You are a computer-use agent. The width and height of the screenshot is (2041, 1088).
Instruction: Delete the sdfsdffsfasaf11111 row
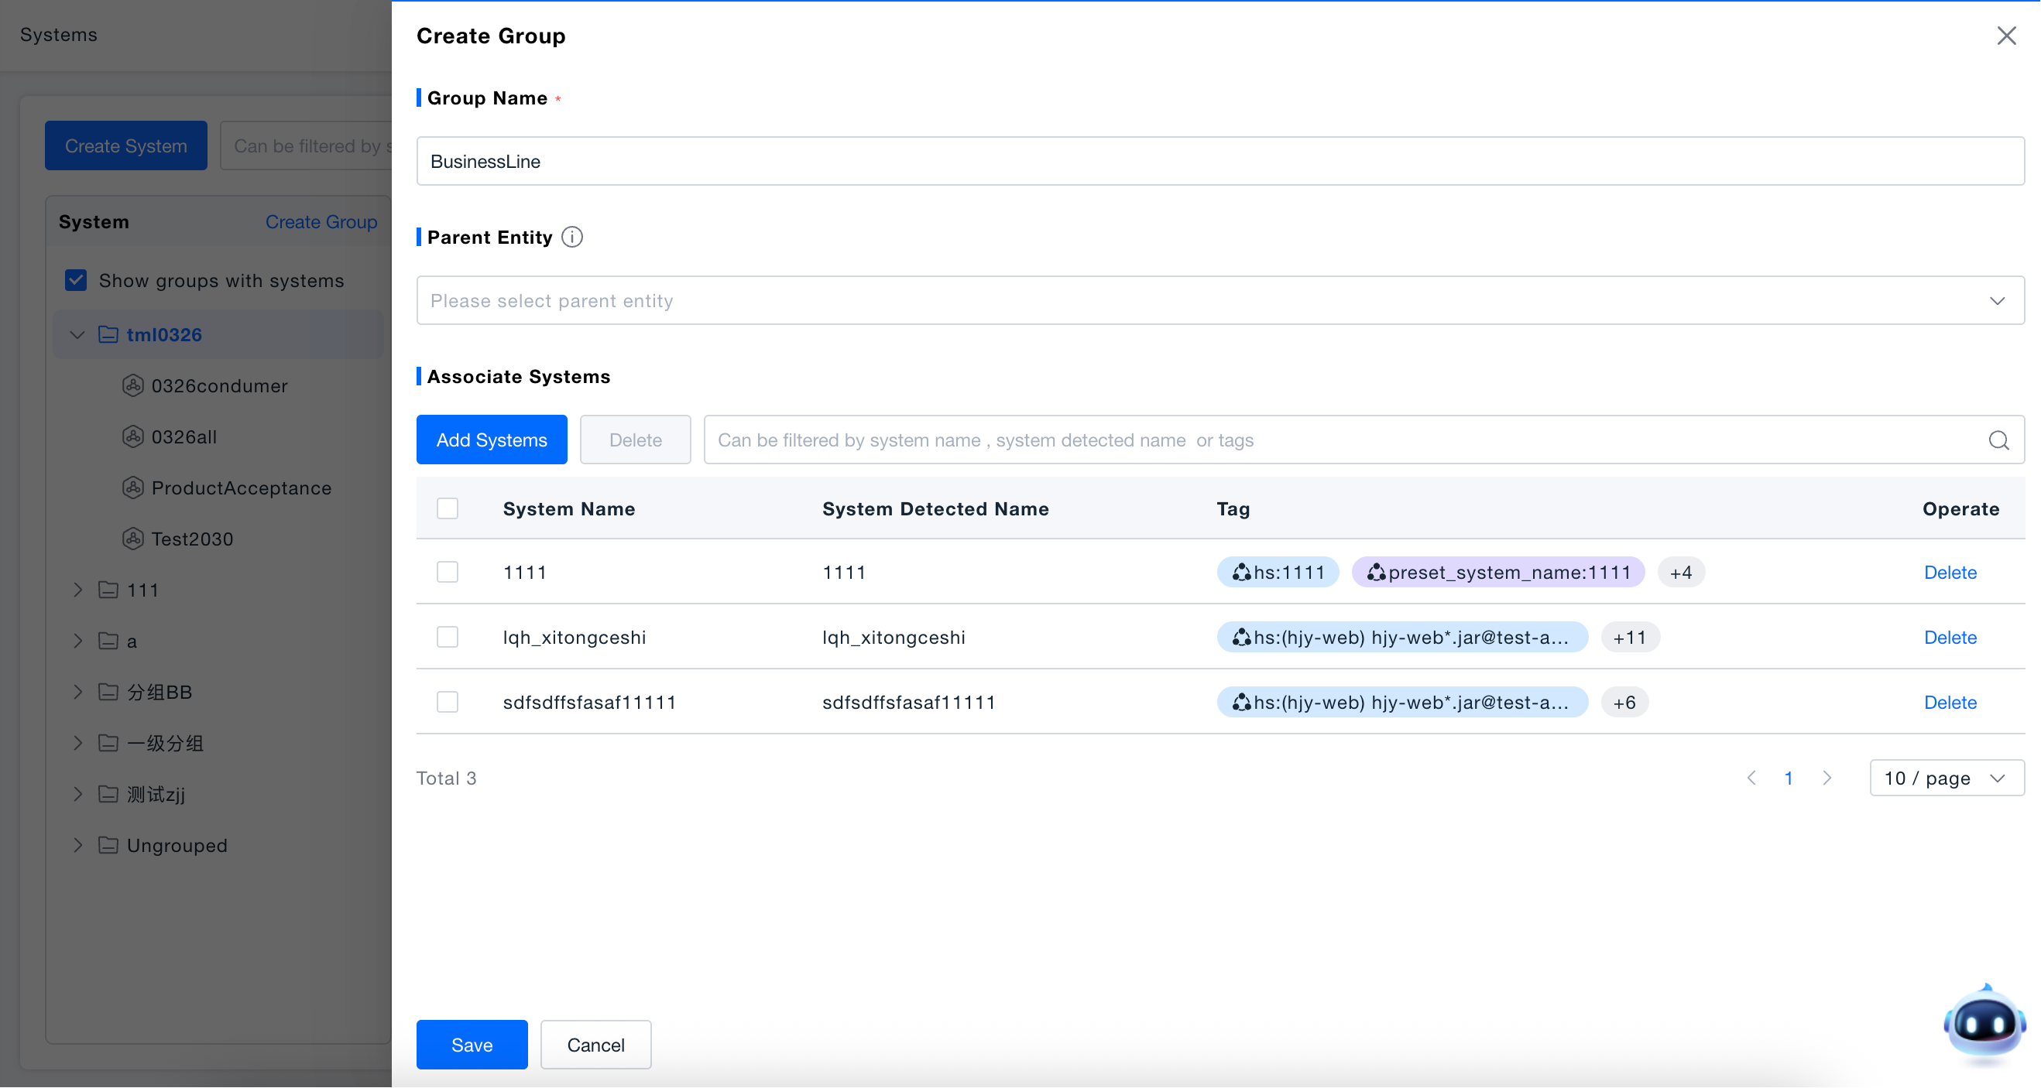click(x=1950, y=703)
